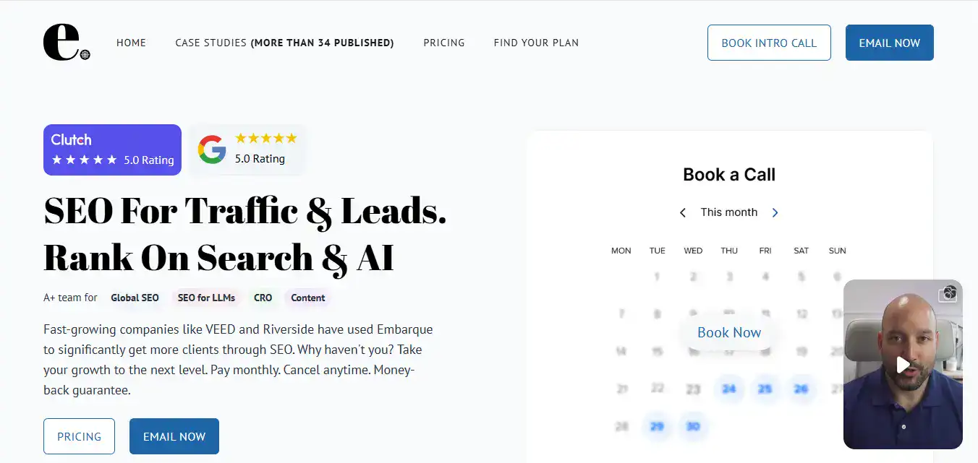The image size is (978, 463).
Task: Click the Google logo rating badge
Action: coord(247,150)
